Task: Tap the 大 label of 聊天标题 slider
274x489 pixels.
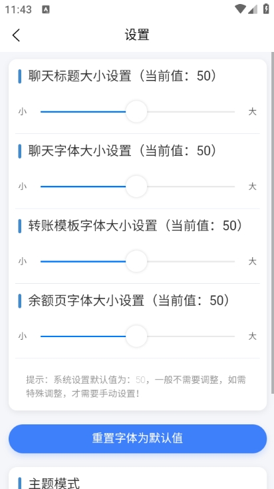Action: (252, 112)
